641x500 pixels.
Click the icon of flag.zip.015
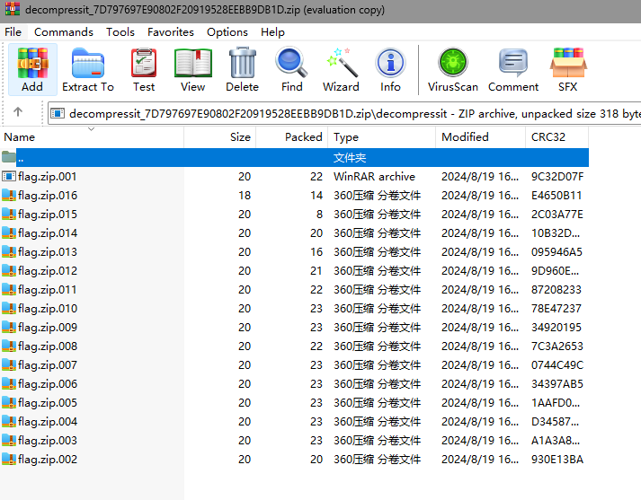coord(9,214)
